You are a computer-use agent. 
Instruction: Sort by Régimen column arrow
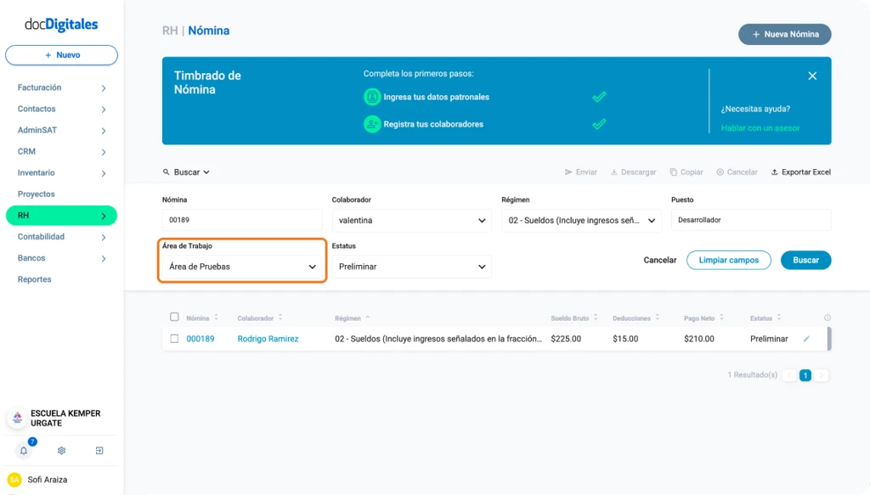367,318
